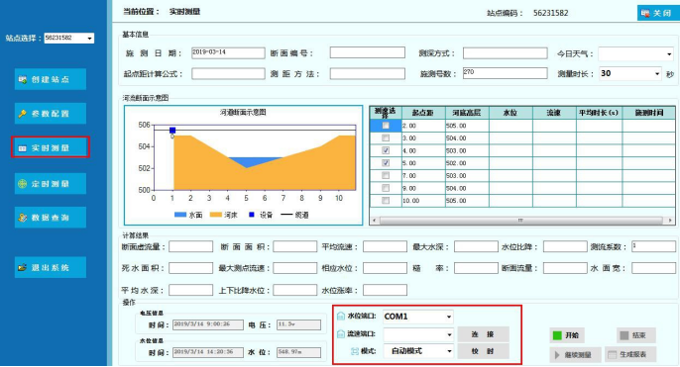
Task: Click the 数据查询 sidebar icon
Action: coord(23,218)
